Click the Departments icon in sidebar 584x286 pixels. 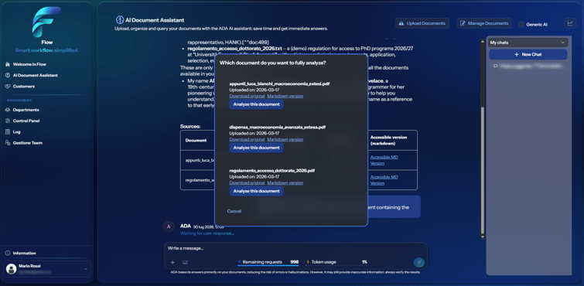coord(8,110)
